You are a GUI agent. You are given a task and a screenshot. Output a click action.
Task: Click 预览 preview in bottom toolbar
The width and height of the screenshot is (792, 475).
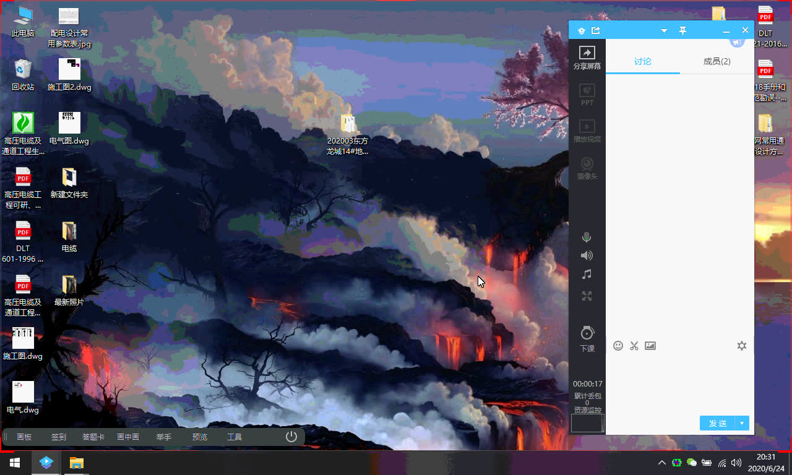[200, 437]
